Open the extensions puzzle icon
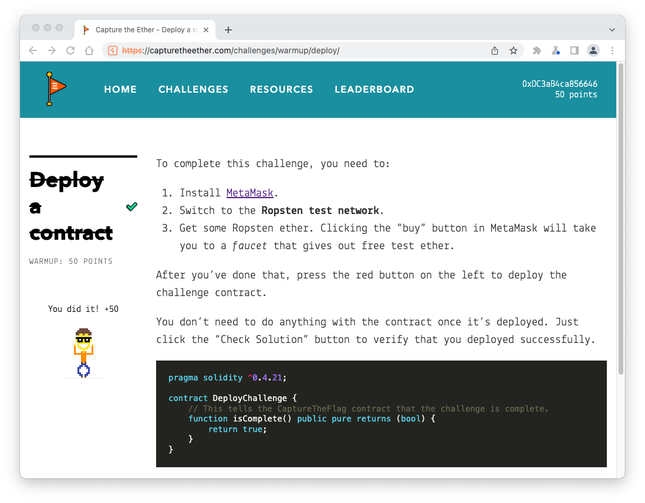The image size is (645, 503). (537, 50)
